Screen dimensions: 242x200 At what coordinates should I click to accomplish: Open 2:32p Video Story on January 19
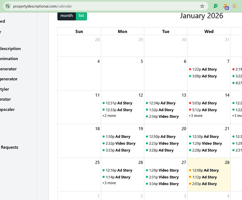[119, 144]
